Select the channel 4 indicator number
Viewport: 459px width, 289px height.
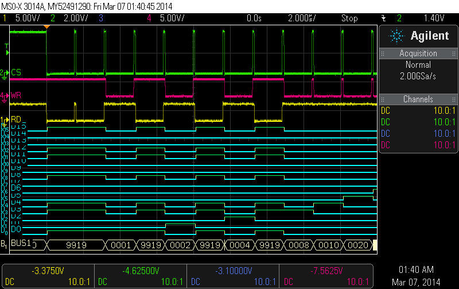pos(149,18)
